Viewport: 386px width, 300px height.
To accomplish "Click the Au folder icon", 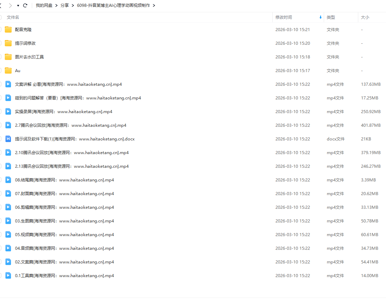I will [x=8, y=71].
